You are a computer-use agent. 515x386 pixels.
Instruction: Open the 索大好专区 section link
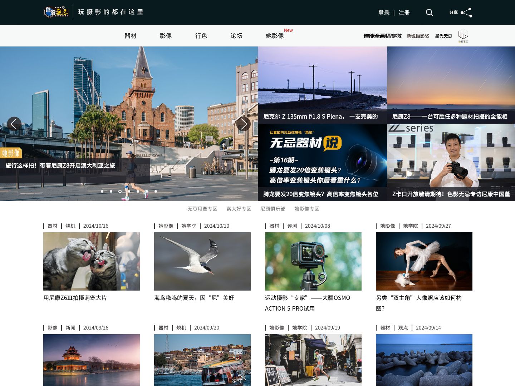pos(239,209)
